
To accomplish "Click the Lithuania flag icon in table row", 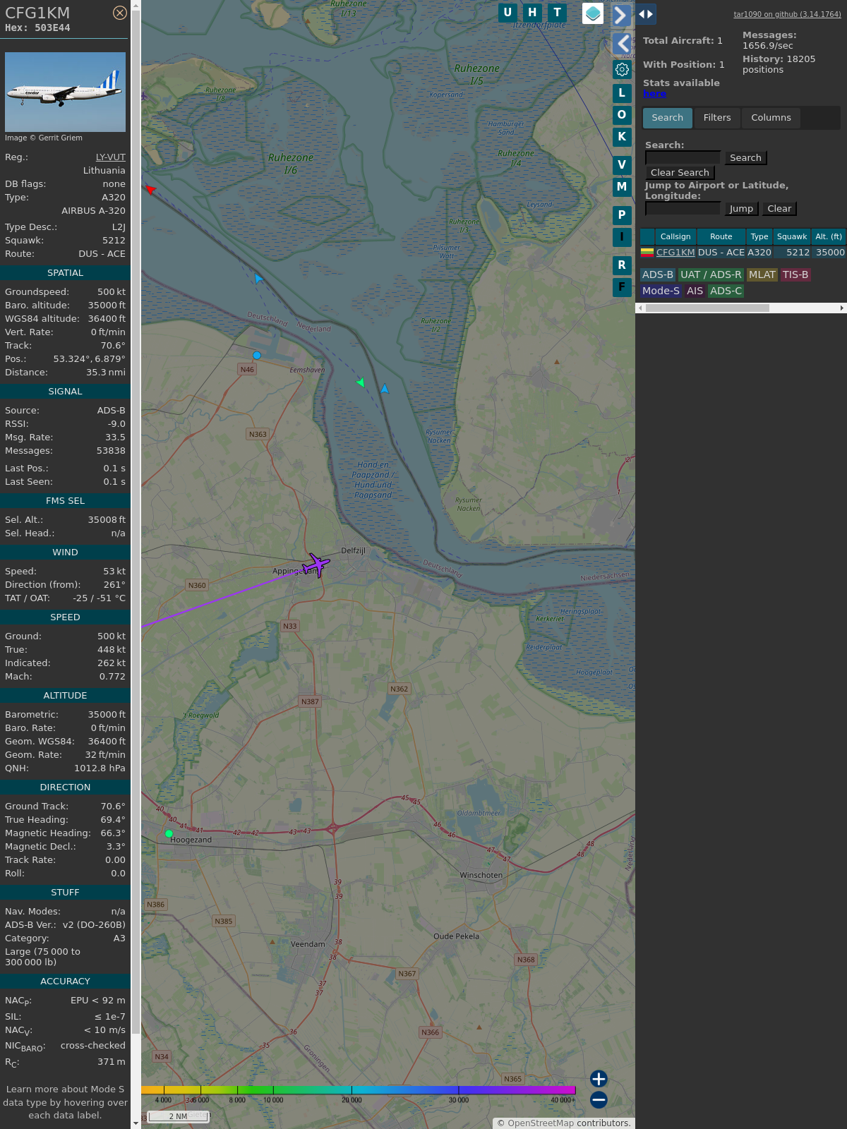I will coord(647,252).
